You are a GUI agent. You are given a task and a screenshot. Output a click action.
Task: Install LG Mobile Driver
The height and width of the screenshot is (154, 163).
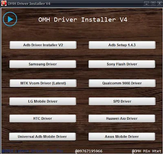(43, 101)
